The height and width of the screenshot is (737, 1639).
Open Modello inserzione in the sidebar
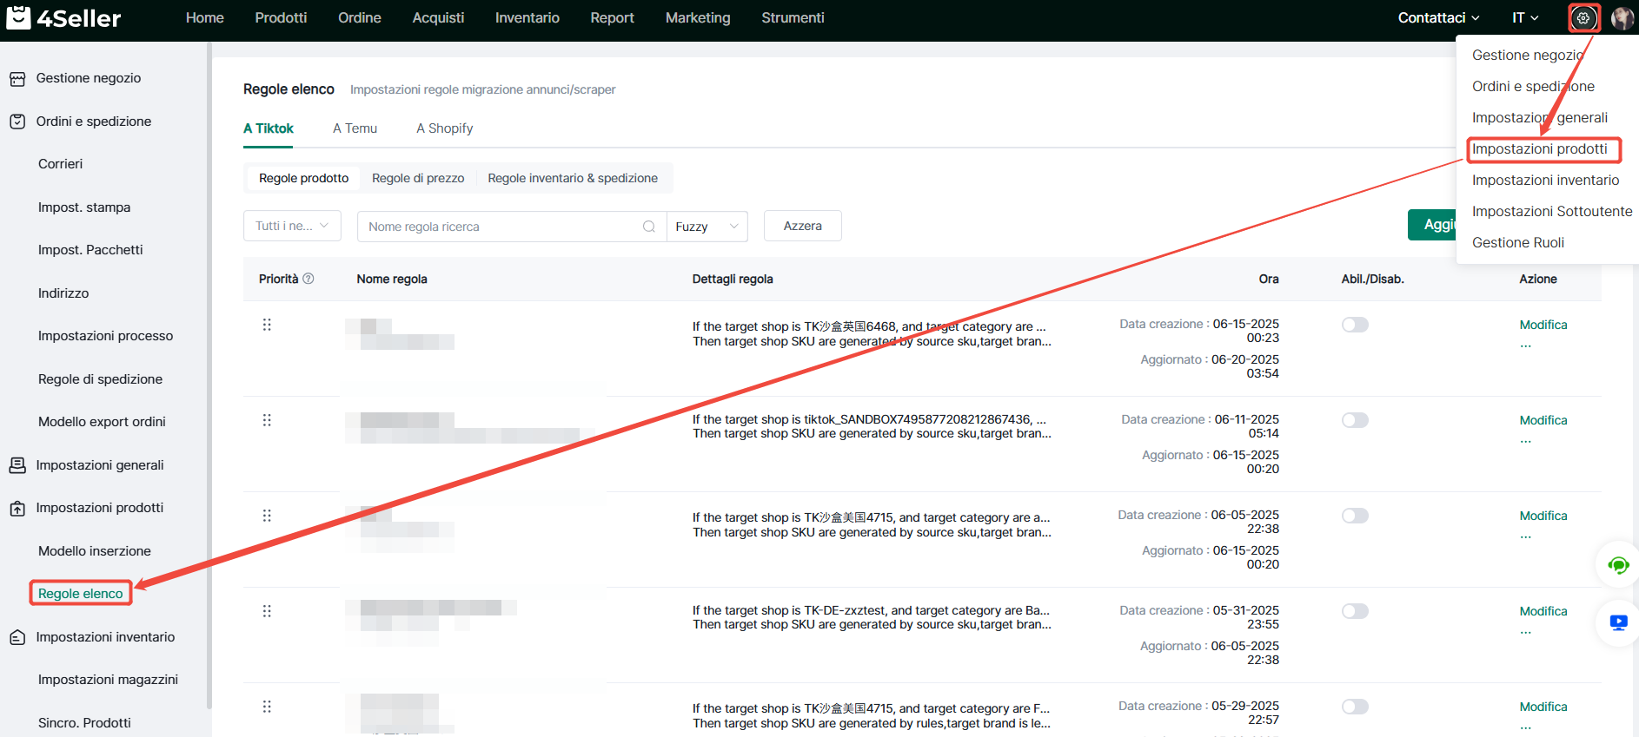(x=95, y=551)
